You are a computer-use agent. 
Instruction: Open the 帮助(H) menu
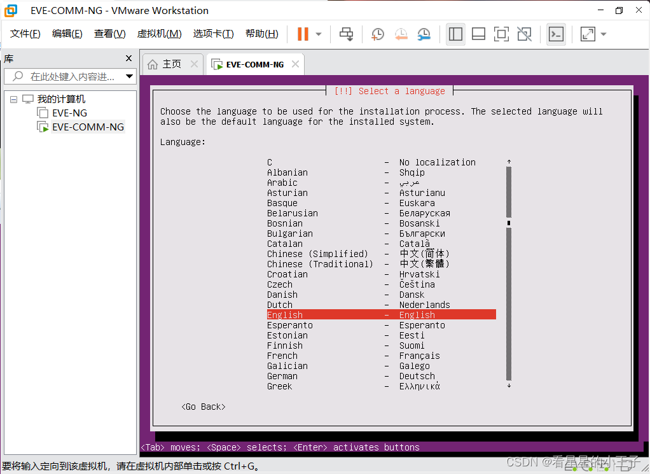click(261, 34)
